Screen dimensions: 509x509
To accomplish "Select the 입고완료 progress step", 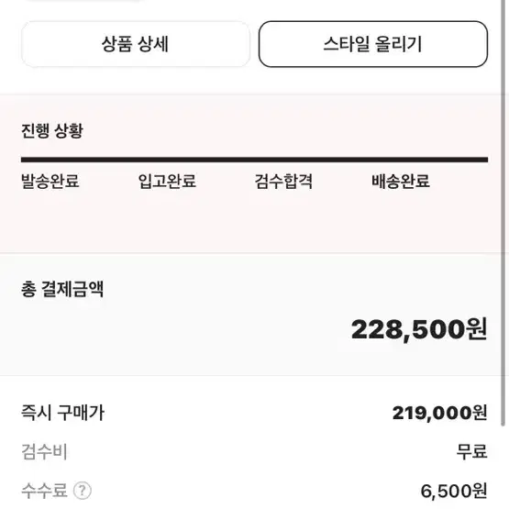I will click(x=167, y=182).
